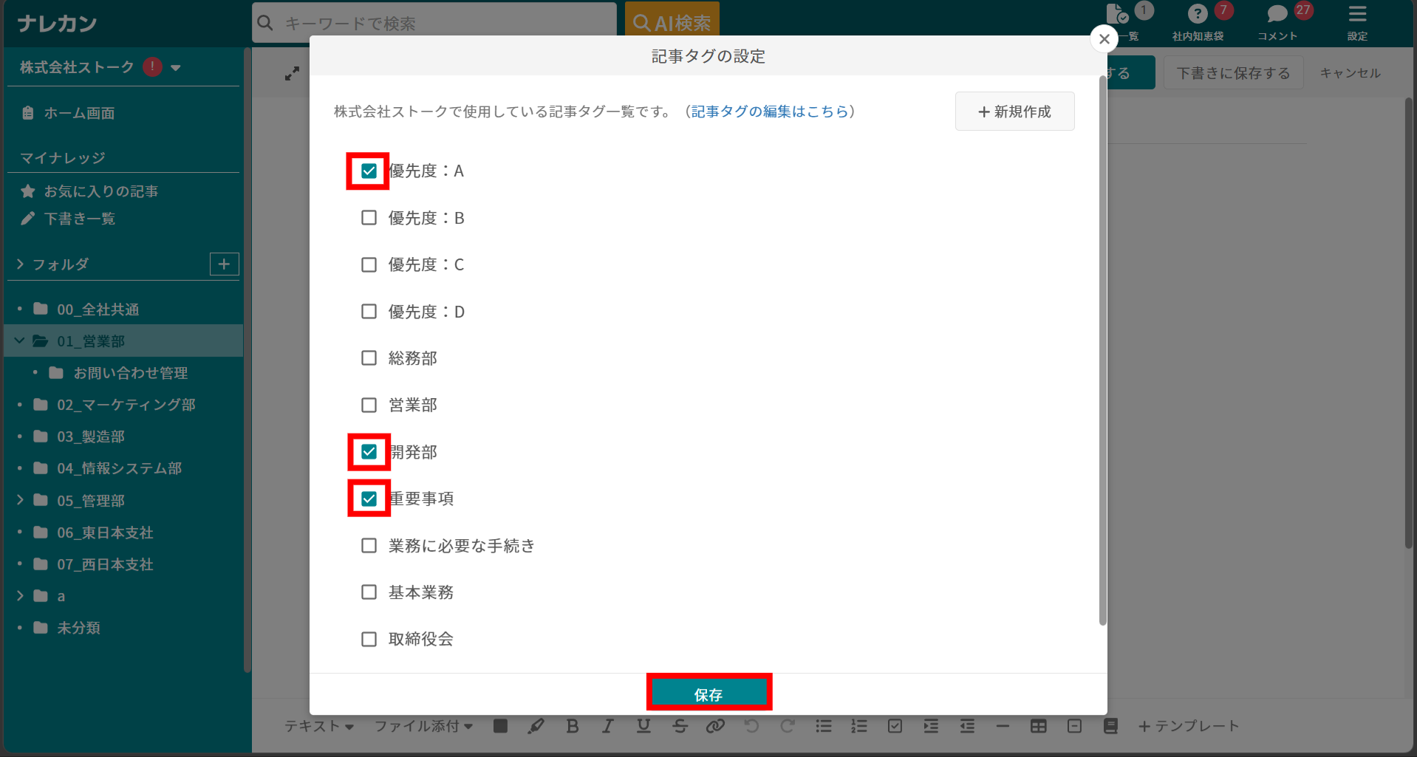
Task: Check the 基本業務 tag
Action: click(369, 592)
